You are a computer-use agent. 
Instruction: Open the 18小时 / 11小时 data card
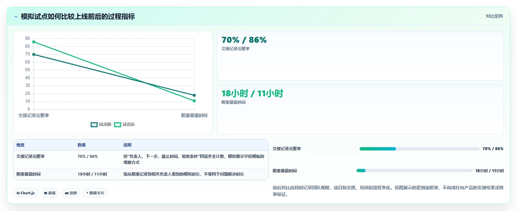coord(360,109)
